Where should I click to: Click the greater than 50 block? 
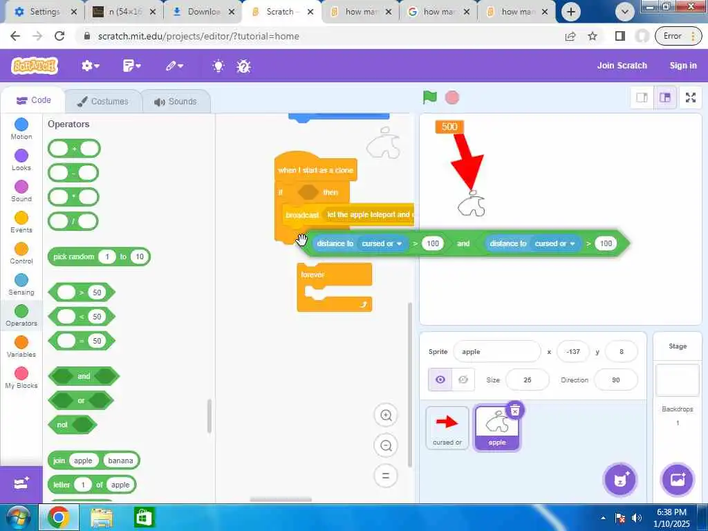[82, 292]
